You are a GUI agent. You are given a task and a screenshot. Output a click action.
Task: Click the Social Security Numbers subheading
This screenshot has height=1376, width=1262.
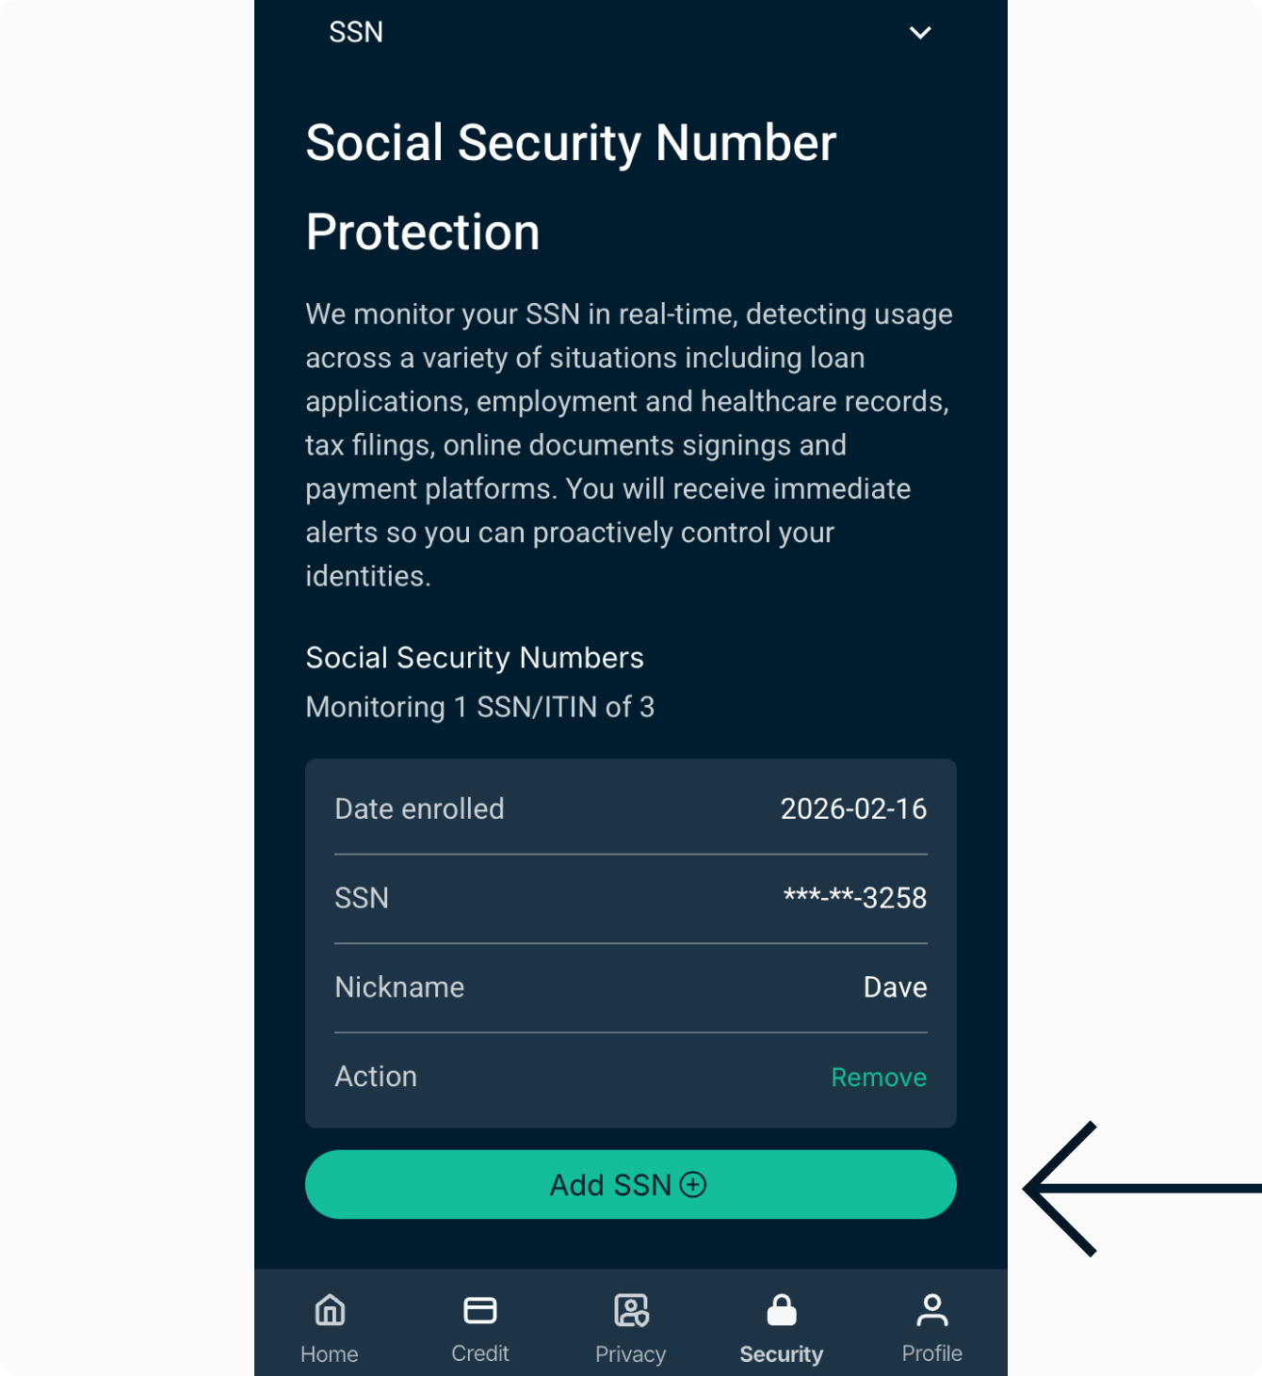click(x=475, y=657)
